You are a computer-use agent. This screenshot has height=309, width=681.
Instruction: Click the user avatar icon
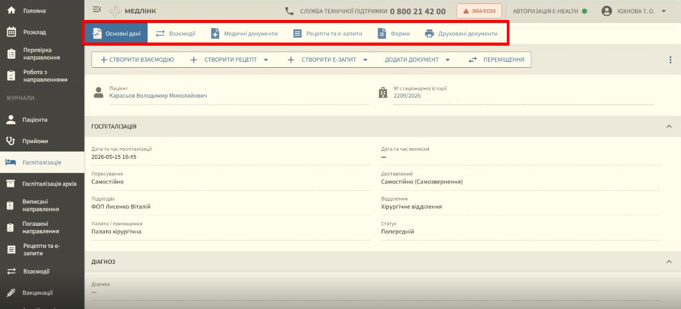click(x=607, y=11)
